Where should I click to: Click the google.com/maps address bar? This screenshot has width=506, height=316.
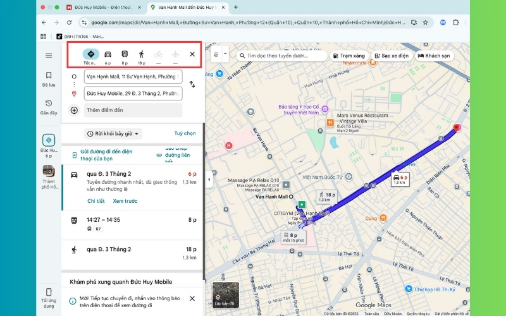[x=248, y=23]
